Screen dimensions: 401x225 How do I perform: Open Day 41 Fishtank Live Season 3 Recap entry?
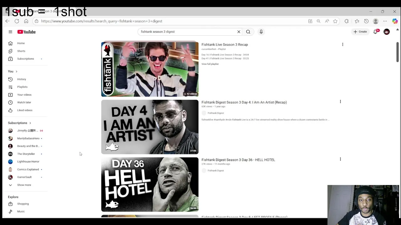225,58
